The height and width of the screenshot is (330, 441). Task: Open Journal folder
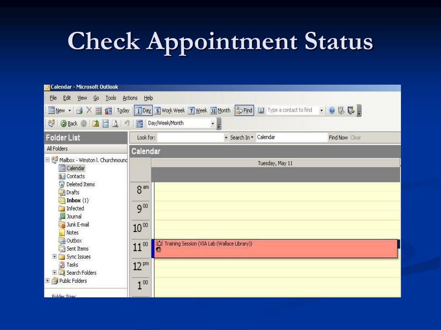tap(70, 217)
